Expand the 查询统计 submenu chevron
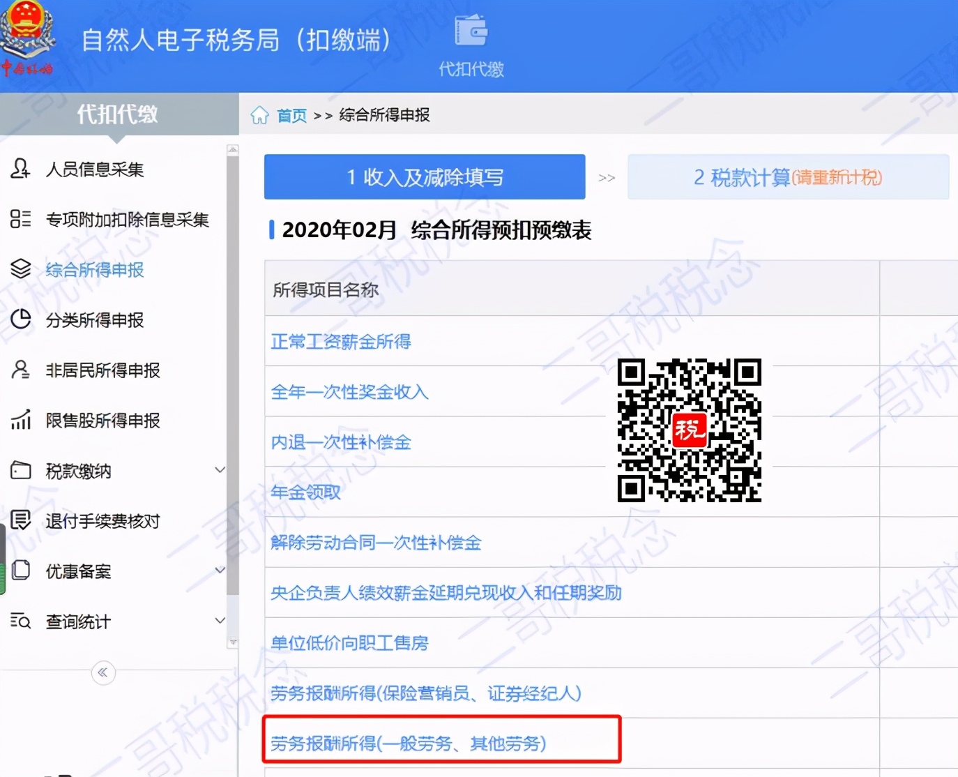This screenshot has height=777, width=958. pyautogui.click(x=220, y=621)
